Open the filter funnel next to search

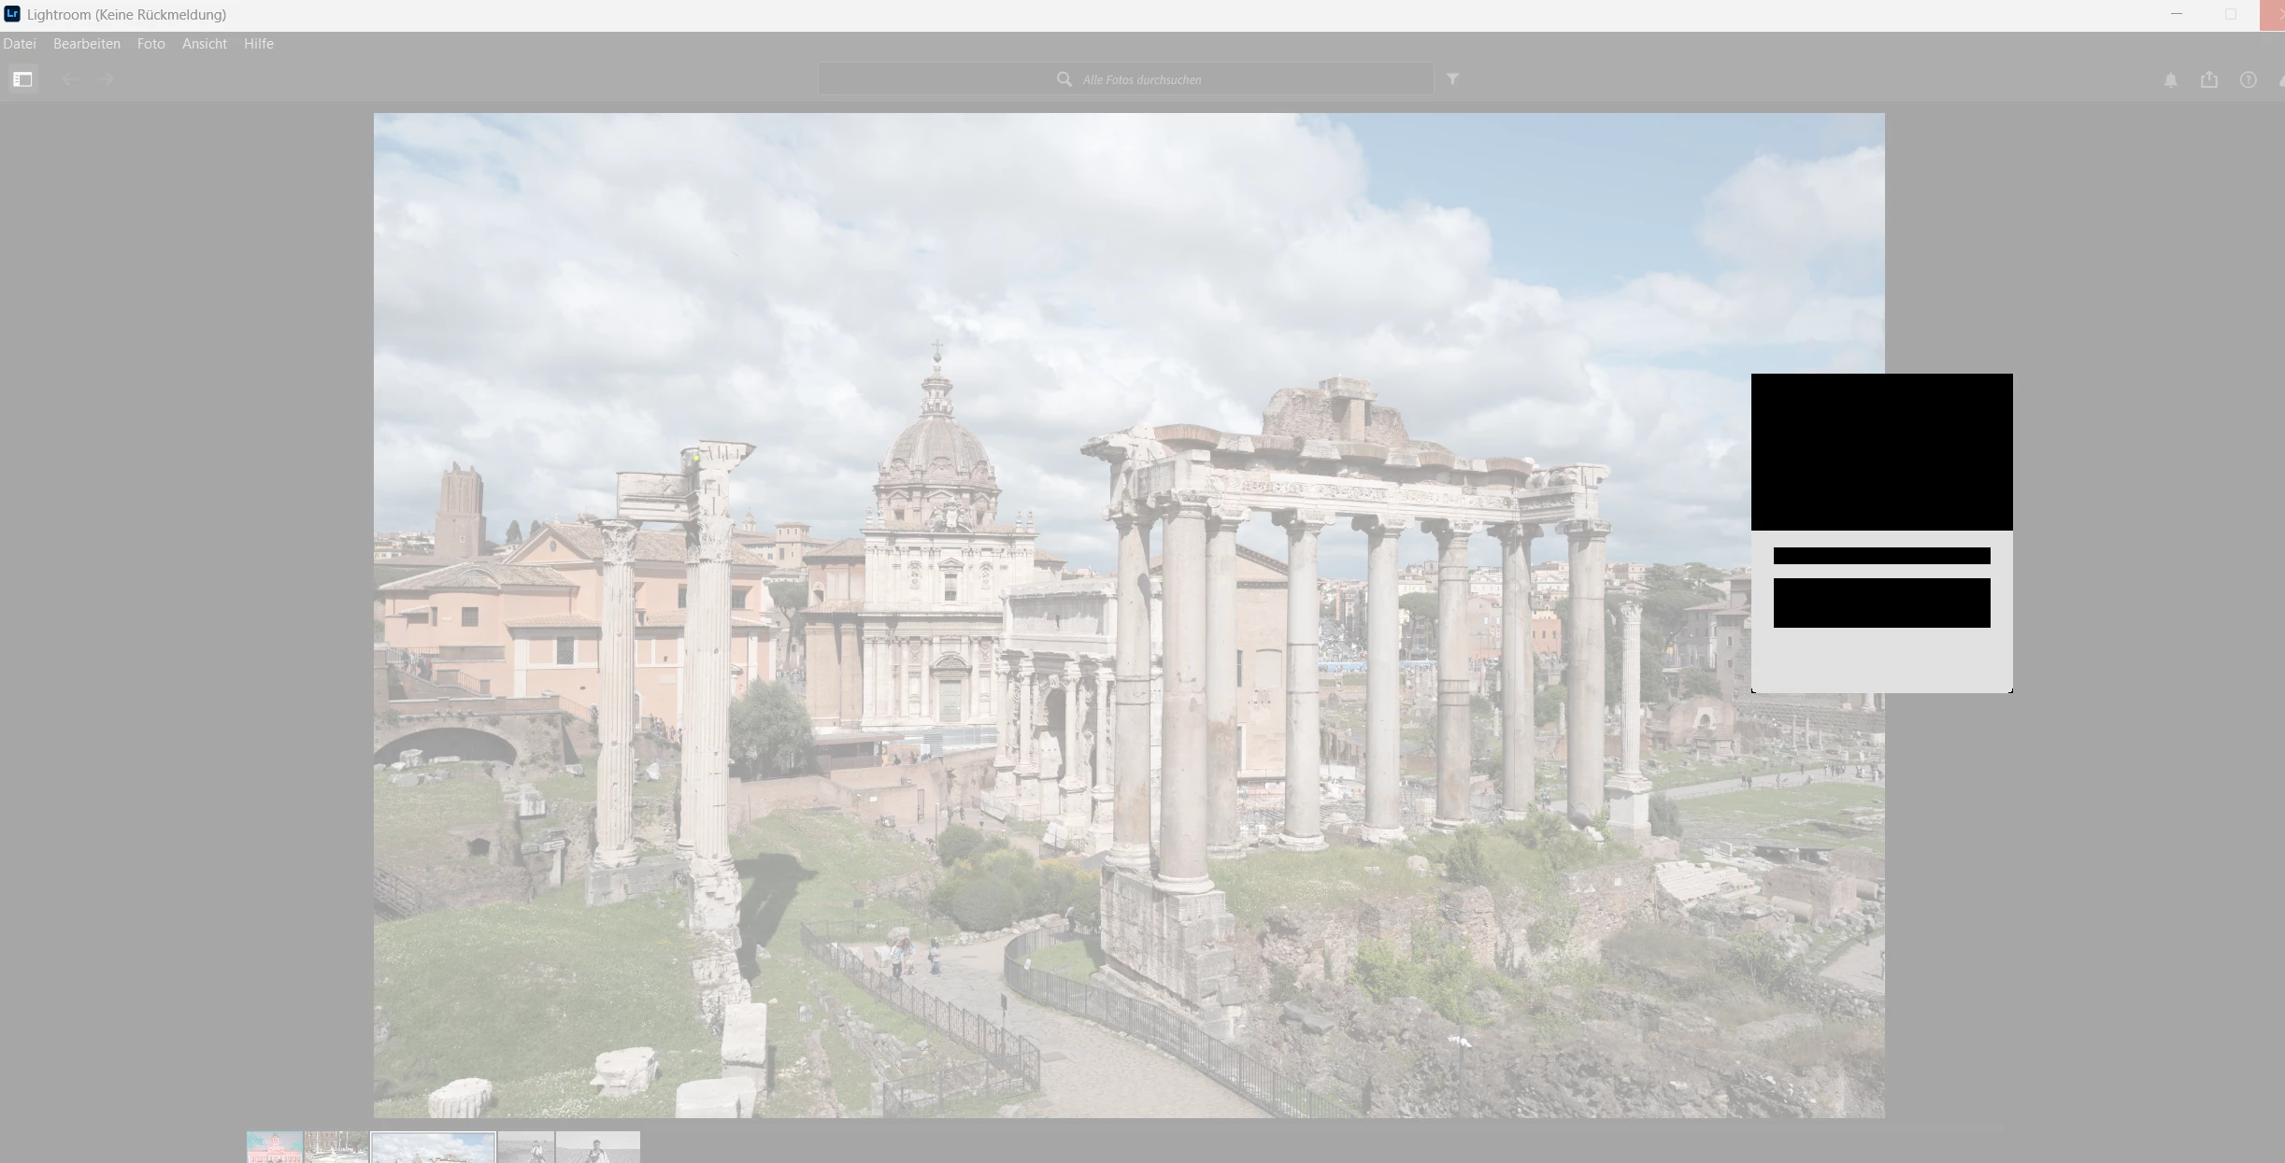click(x=1452, y=79)
